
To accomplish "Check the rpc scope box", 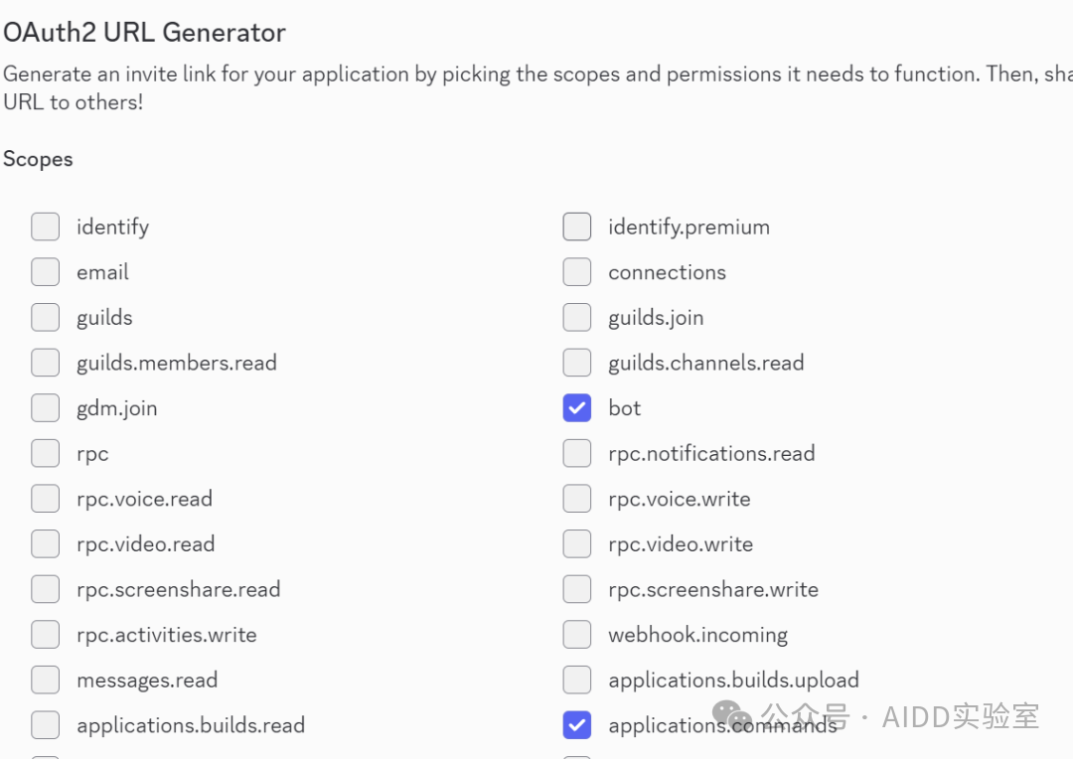I will [45, 453].
